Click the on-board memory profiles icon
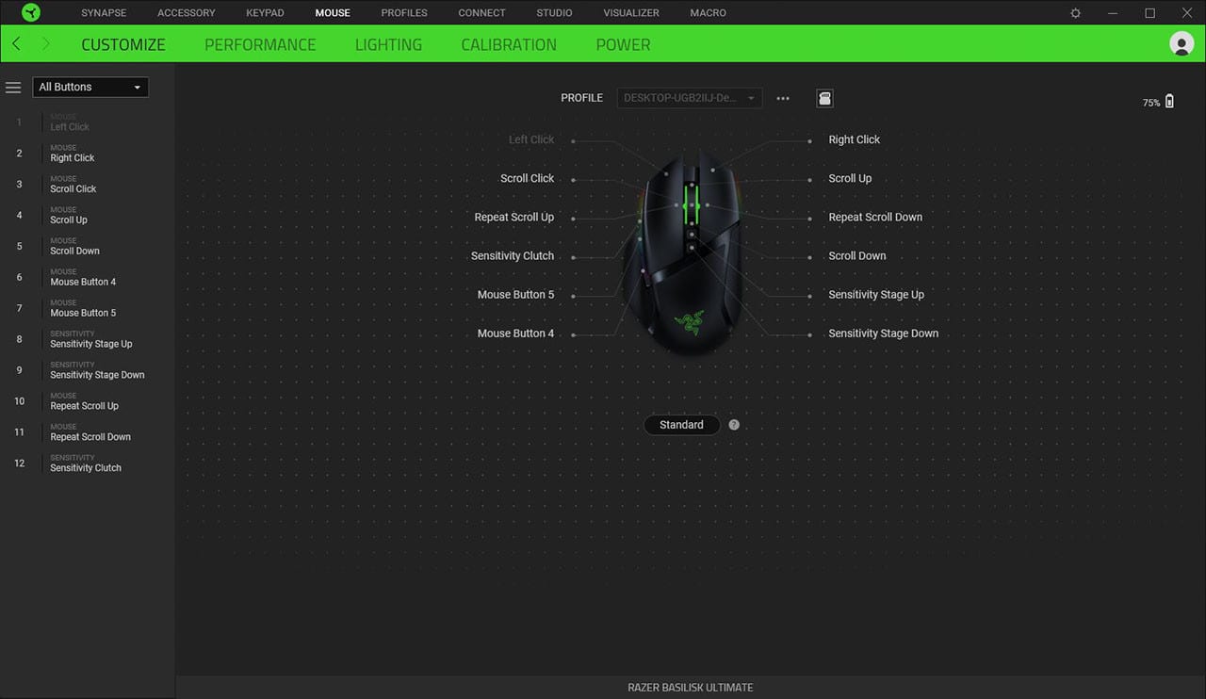The image size is (1206, 699). [824, 97]
